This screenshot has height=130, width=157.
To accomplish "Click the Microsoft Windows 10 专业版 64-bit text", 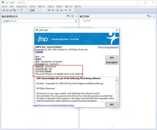I will pyautogui.click(x=59, y=74).
